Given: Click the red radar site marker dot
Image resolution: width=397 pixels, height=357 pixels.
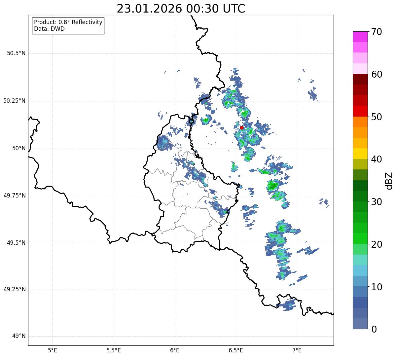Looking at the screenshot, I should (241, 127).
